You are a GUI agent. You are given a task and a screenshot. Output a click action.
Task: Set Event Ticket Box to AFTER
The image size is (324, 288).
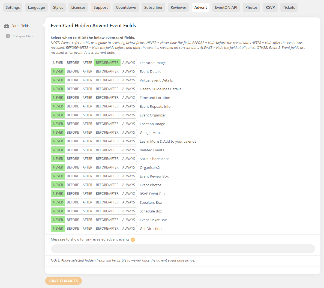point(87,220)
